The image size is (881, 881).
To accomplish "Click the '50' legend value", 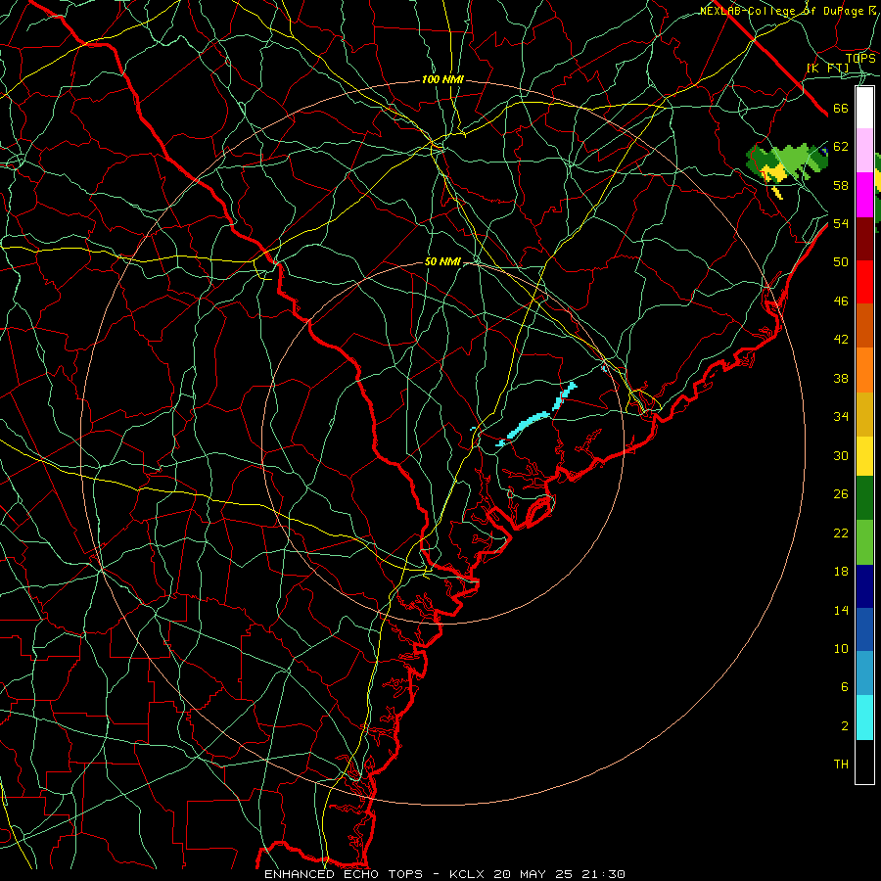I will point(841,261).
